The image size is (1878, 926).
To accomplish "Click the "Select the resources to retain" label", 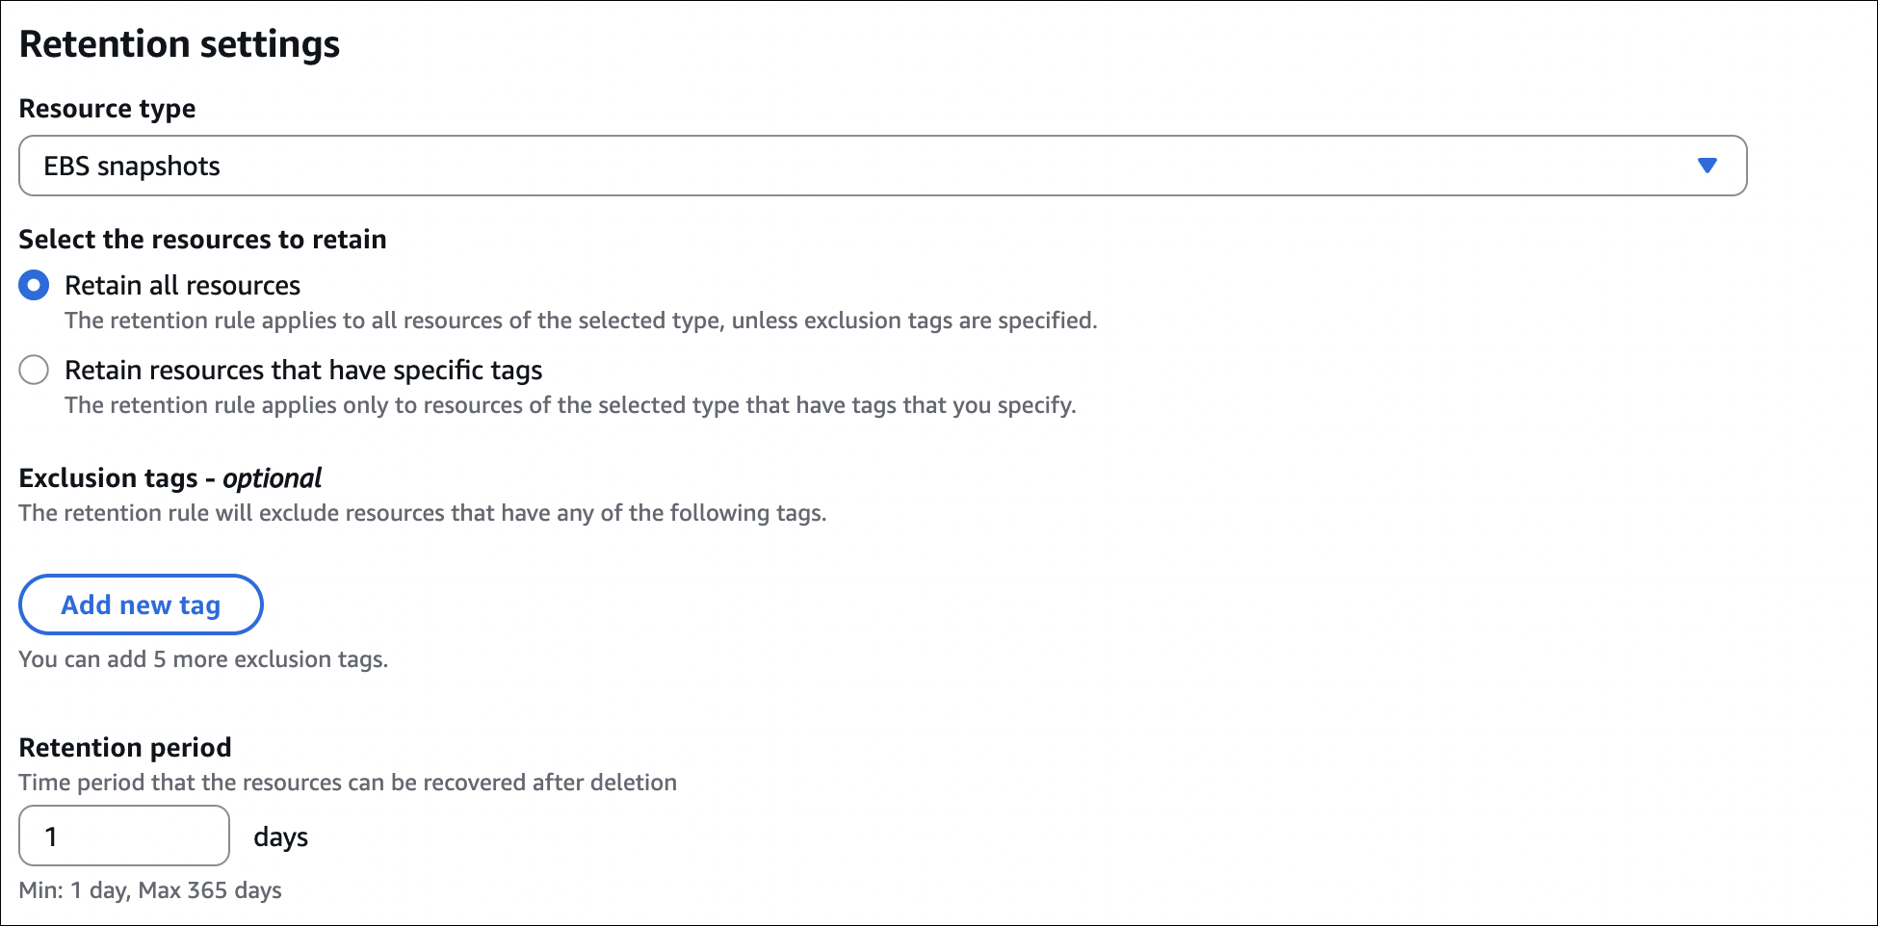I will 202,240.
